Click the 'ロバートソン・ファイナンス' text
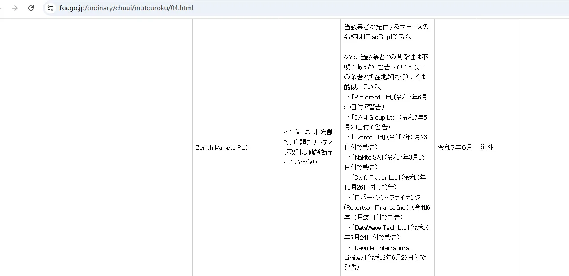The image size is (569, 276). click(x=387, y=198)
